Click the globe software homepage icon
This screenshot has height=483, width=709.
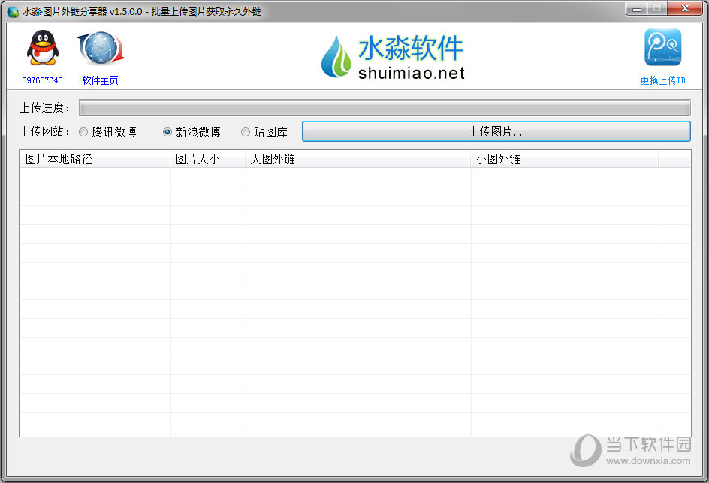coord(101,48)
